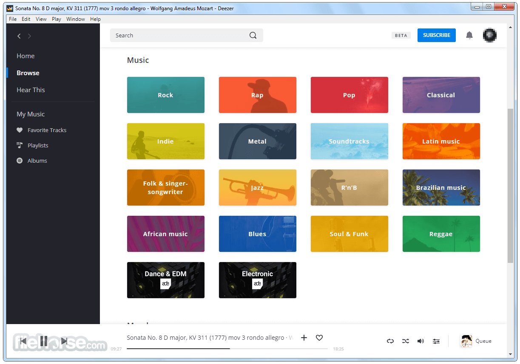Click in the Search field

click(187, 36)
